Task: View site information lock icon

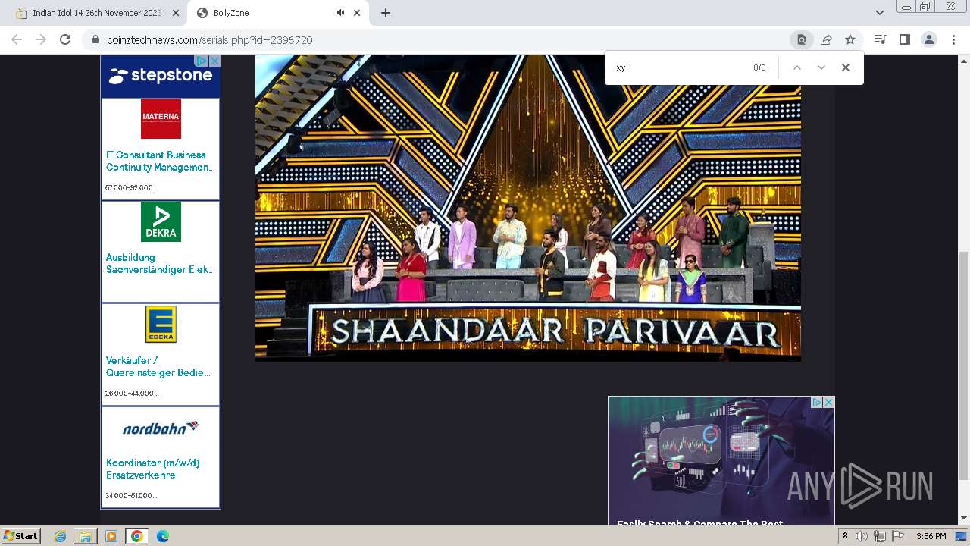Action: [95, 40]
